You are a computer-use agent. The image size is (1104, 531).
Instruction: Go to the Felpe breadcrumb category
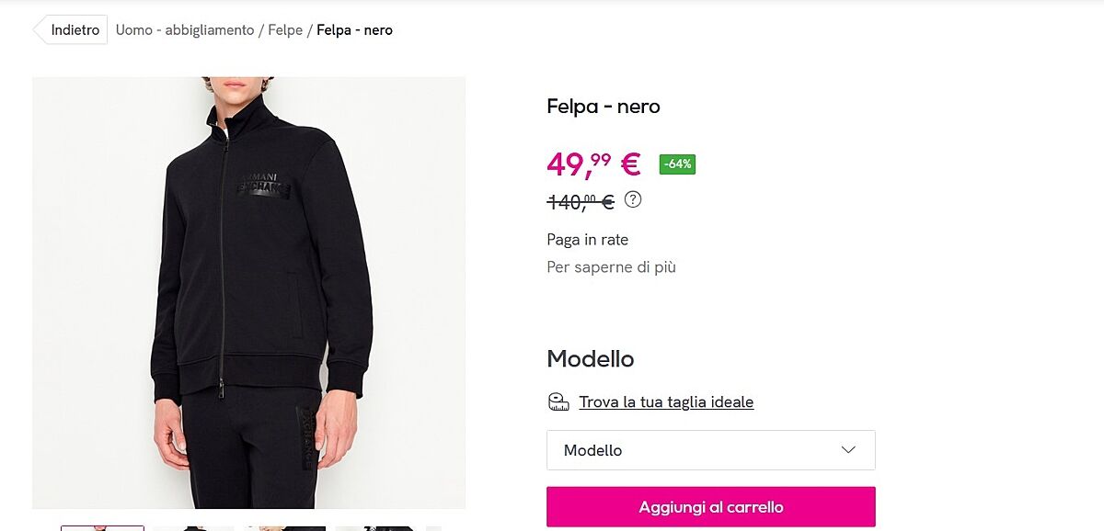point(285,30)
